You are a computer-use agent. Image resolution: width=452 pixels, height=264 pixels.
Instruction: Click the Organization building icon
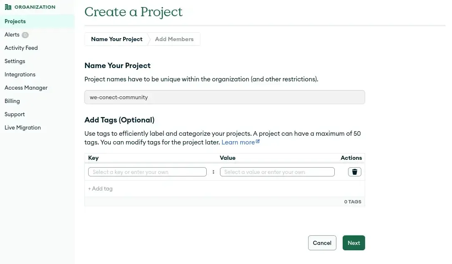coord(8,7)
